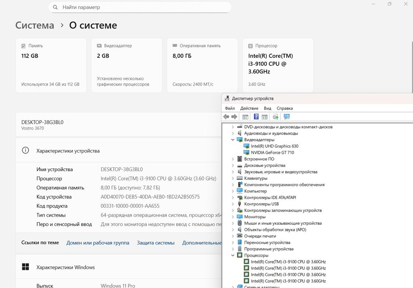Collapse the Характеристики устройства section header
The height and width of the screenshot is (288, 413).
click(x=119, y=150)
